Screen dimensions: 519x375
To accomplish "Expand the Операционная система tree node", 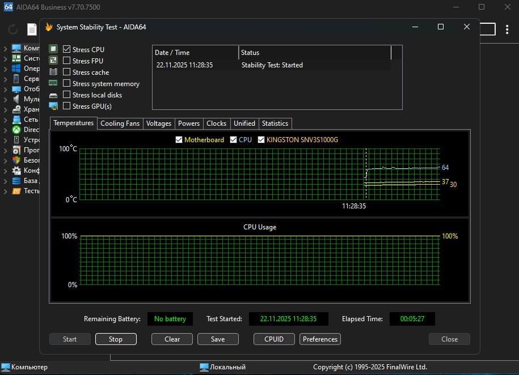I will tap(5, 69).
